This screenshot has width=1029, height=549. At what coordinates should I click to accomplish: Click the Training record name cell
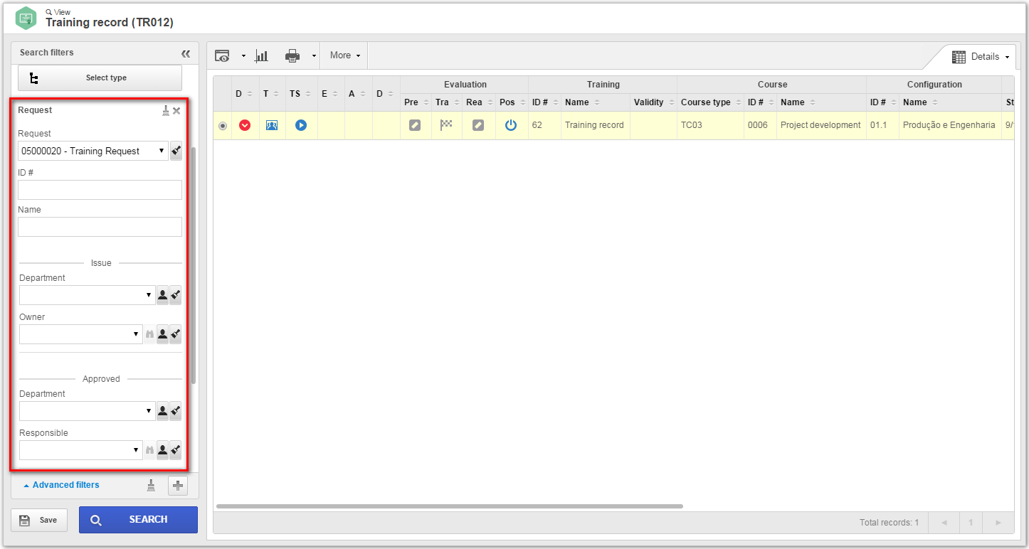(x=595, y=125)
